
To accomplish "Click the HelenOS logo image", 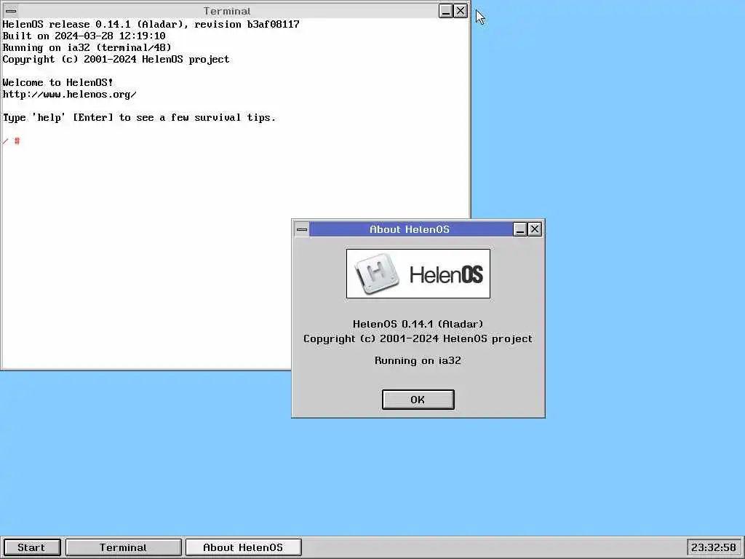I will pos(418,274).
